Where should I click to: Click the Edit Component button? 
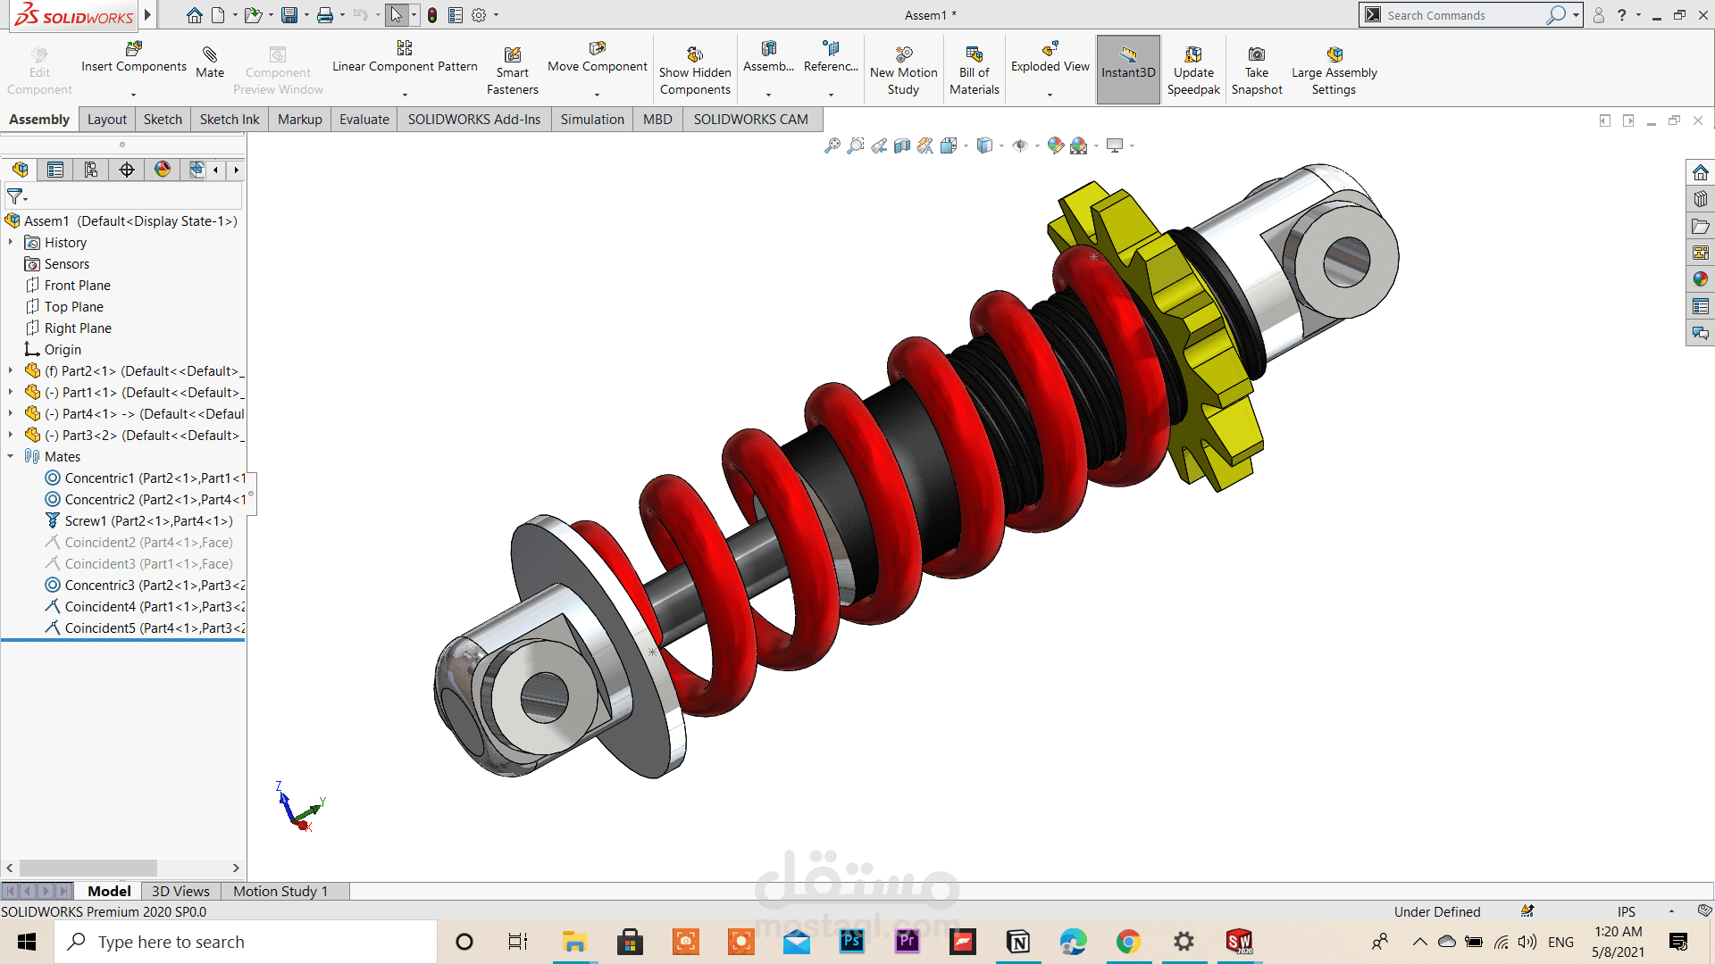(x=38, y=67)
